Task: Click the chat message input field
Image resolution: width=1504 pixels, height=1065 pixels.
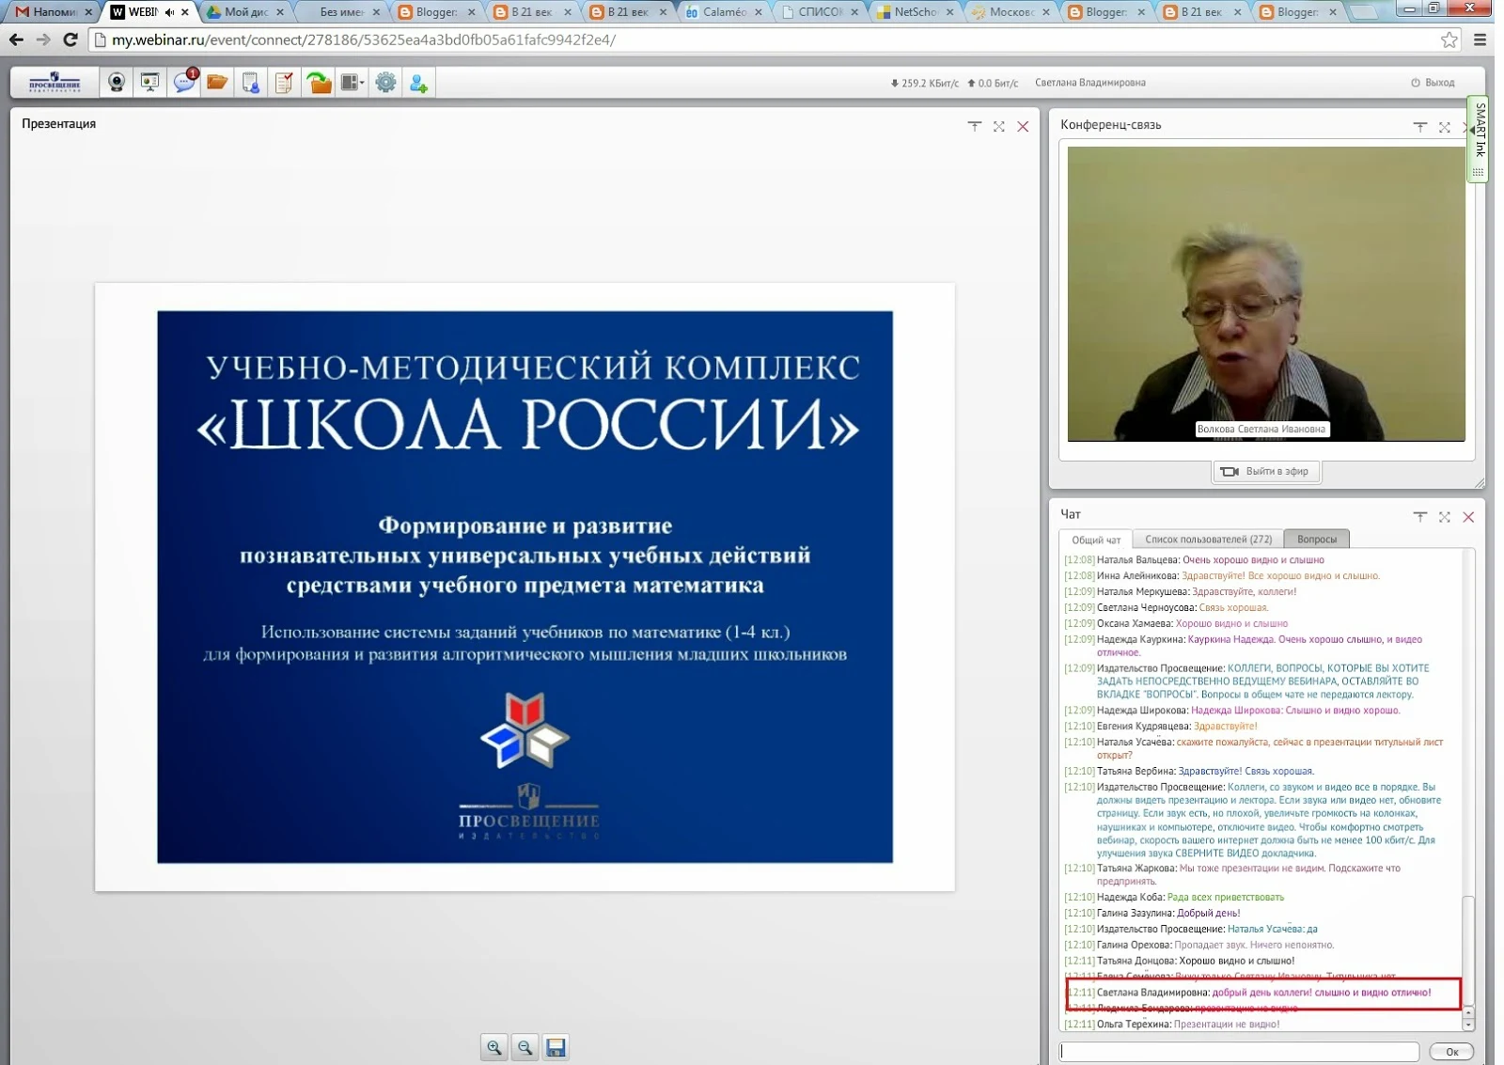Action: pyautogui.click(x=1240, y=1052)
